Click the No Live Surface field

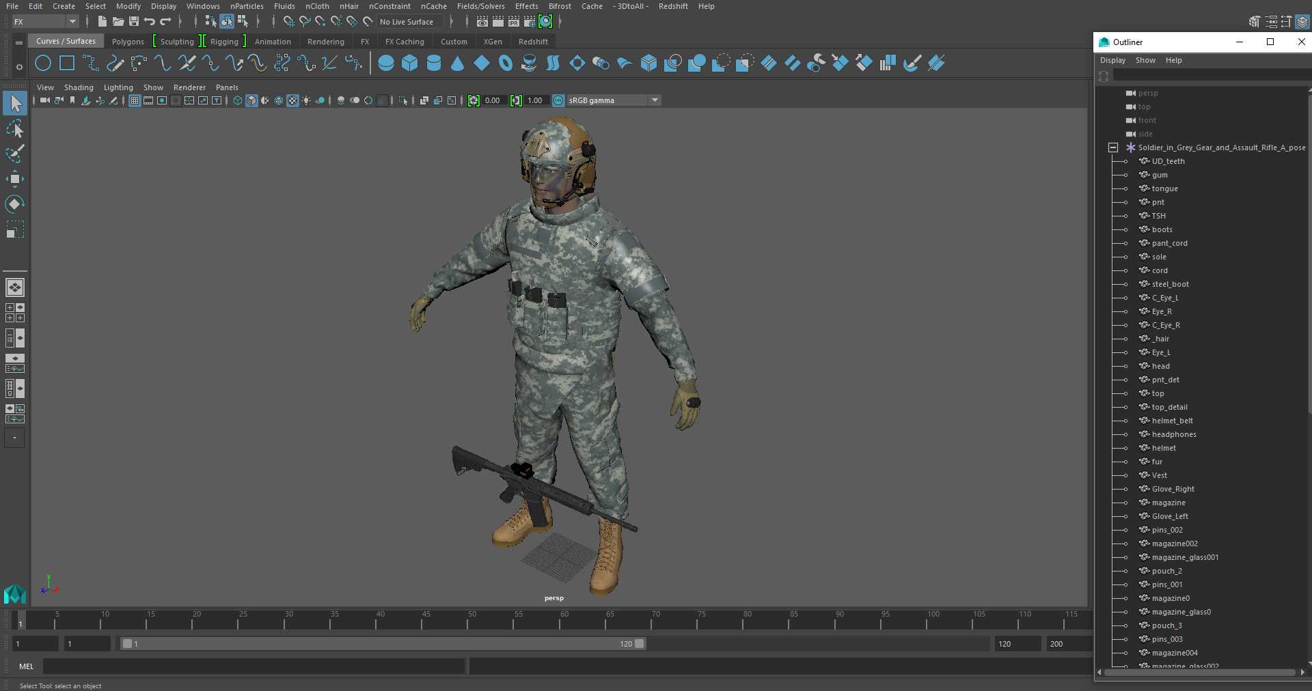point(411,22)
